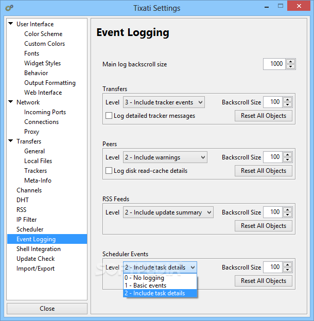Screen dimensions: 314x321
Task: Click the RSS Feeds Backscroll Size field
Action: point(273,212)
